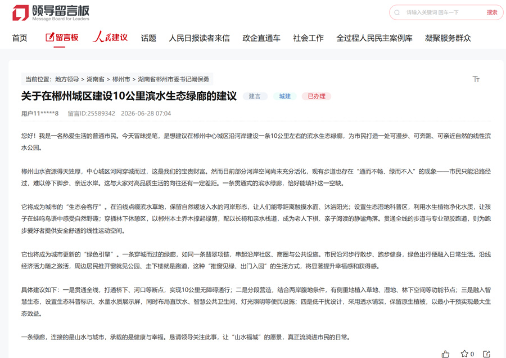Open the 话题 navigation item
This screenshot has height=358, width=506.
click(x=148, y=38)
